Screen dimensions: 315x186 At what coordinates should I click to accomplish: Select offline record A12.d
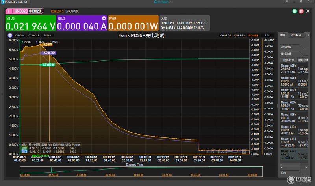[294, 154]
